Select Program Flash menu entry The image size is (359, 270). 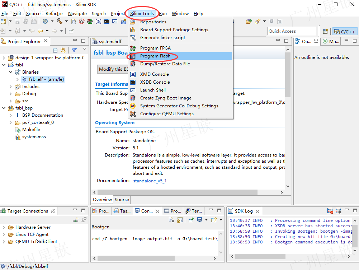[x=181, y=56]
